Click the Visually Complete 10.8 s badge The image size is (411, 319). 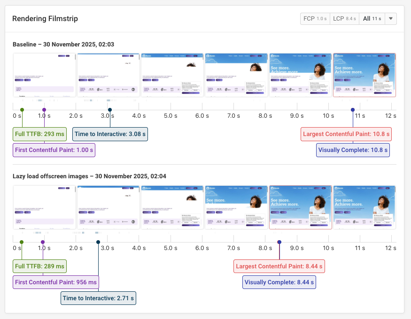click(x=353, y=150)
